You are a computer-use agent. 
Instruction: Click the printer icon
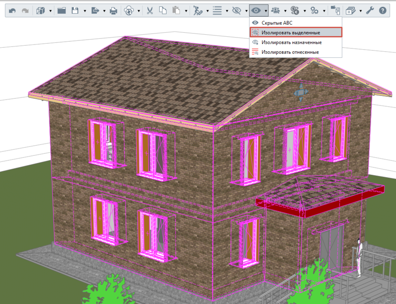coord(113,11)
